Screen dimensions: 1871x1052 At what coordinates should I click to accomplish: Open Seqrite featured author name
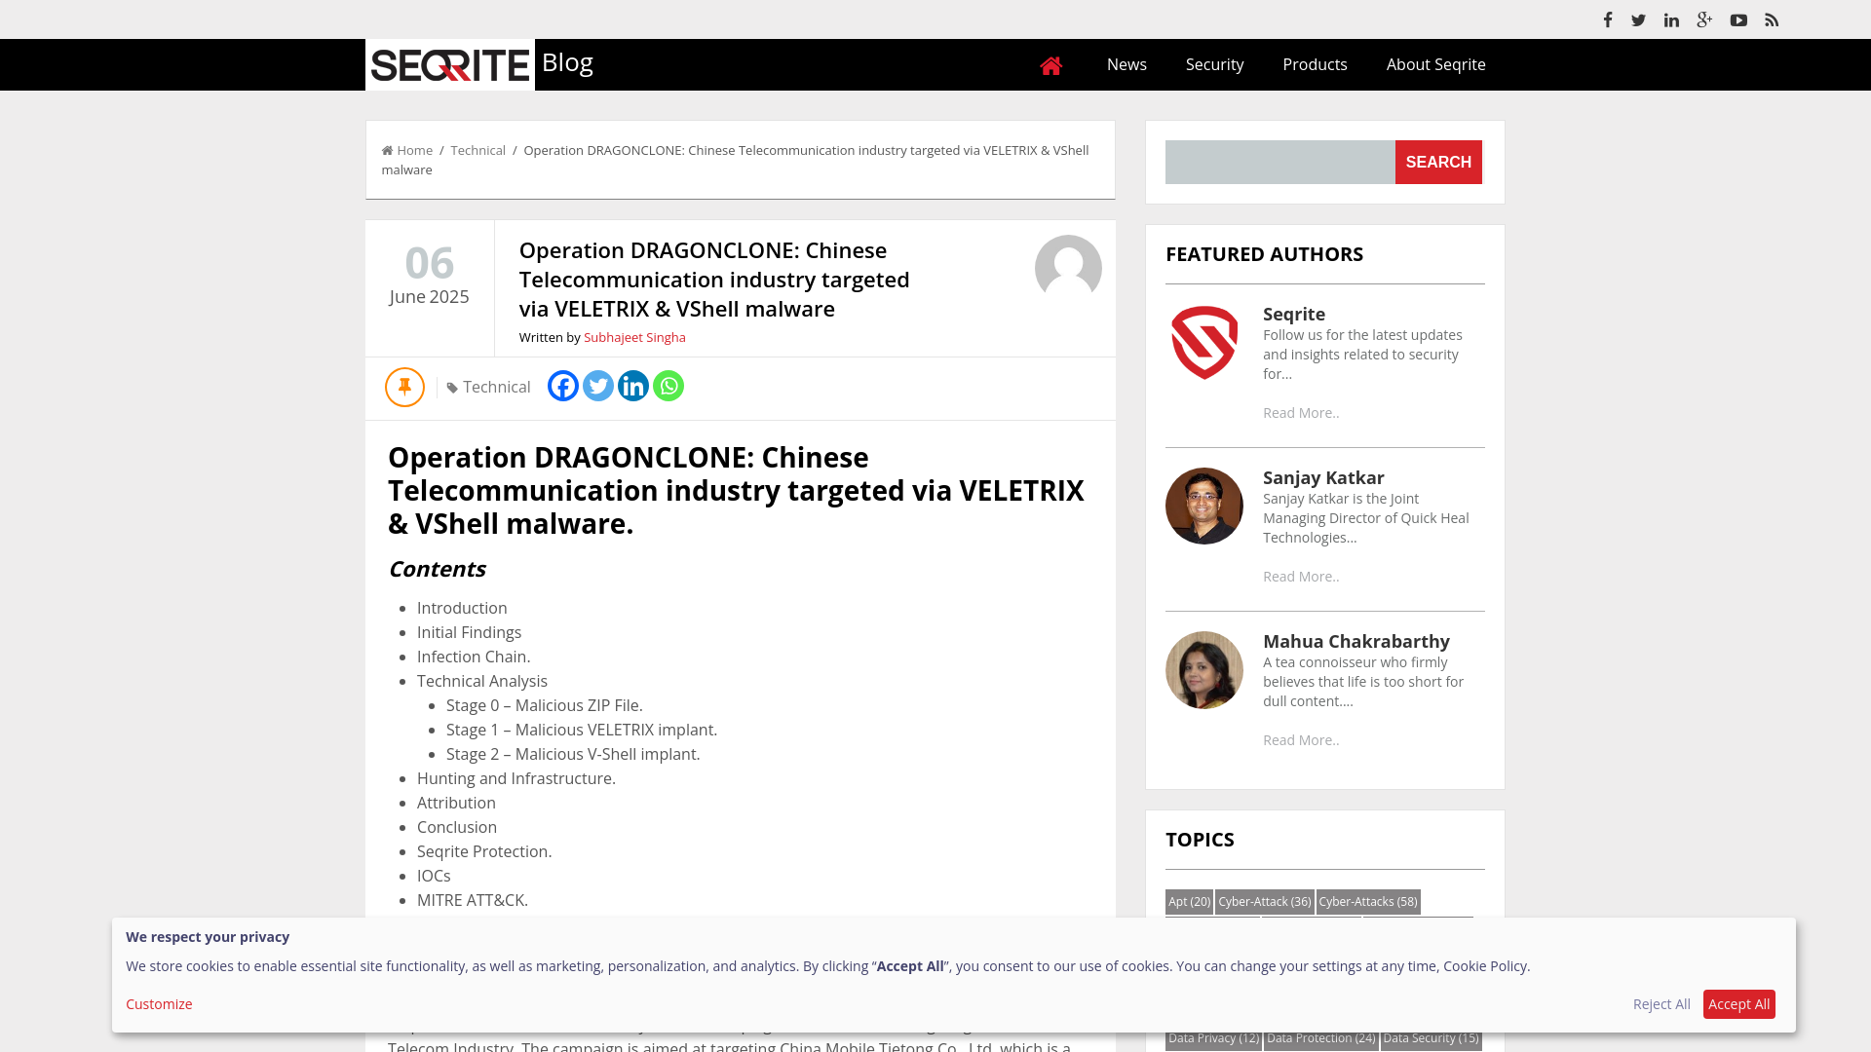(x=1294, y=314)
